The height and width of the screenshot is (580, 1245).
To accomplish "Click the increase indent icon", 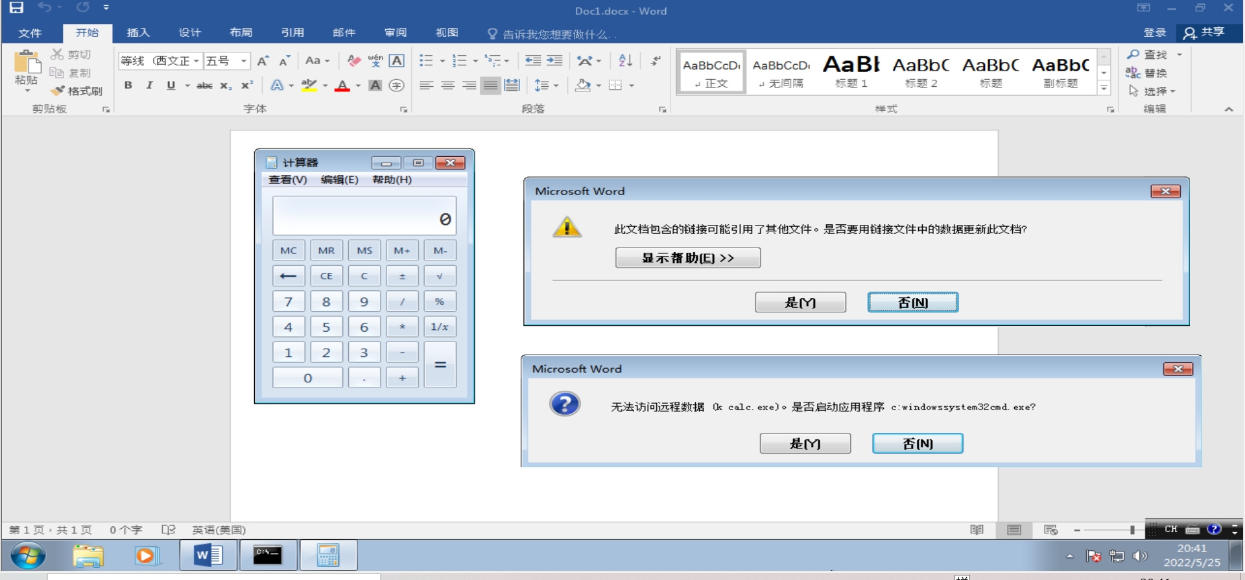I will (x=554, y=61).
